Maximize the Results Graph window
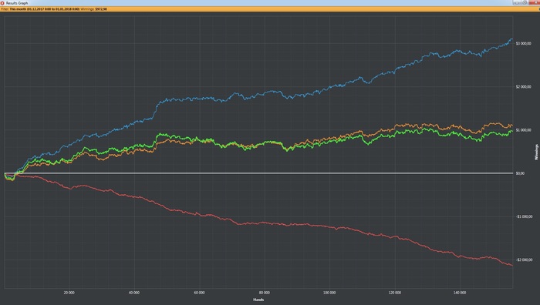 click(x=525, y=2)
